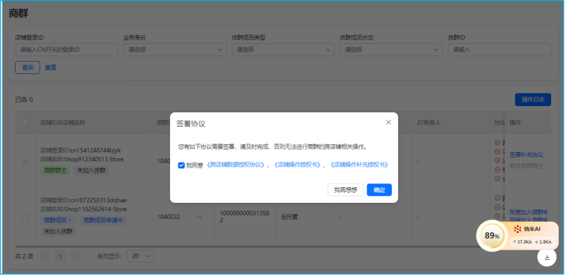Select the checkbox for Shop1102562614 Store row
This screenshot has height=275, width=565.
[x=26, y=218]
